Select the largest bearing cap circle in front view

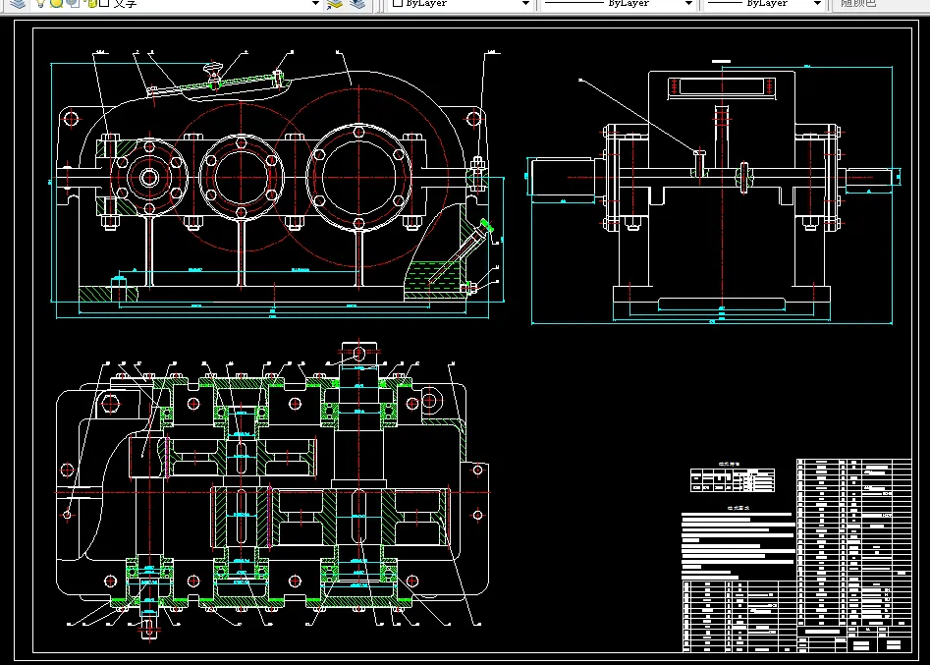click(x=358, y=176)
